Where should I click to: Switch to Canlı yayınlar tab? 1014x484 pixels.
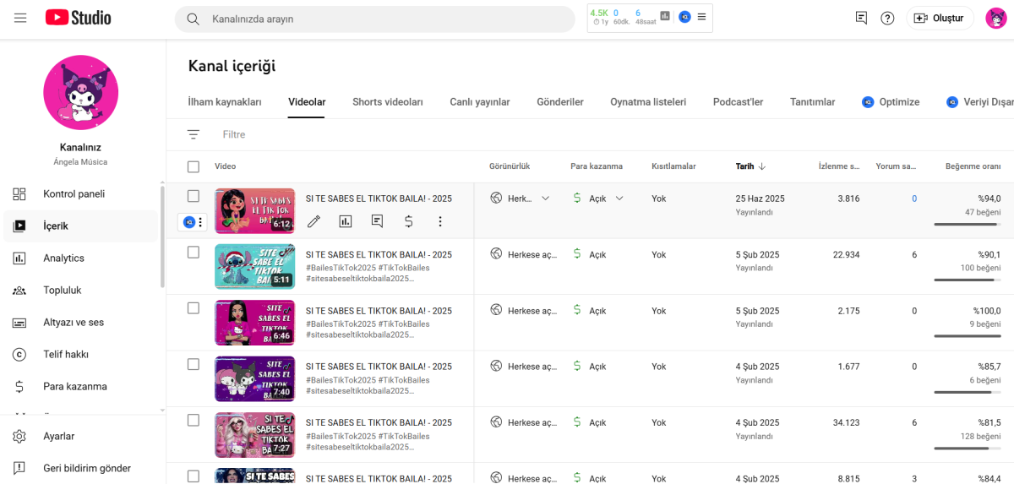pyautogui.click(x=480, y=102)
